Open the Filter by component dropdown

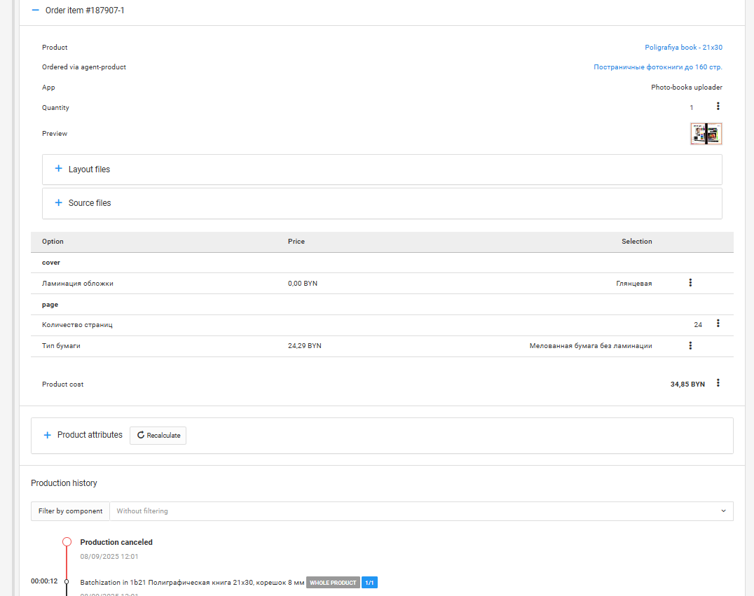click(x=421, y=511)
